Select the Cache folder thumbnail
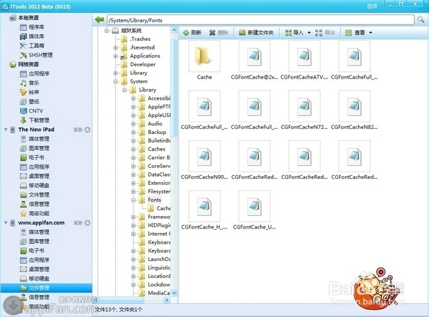The height and width of the screenshot is (317, 429). tap(204, 56)
